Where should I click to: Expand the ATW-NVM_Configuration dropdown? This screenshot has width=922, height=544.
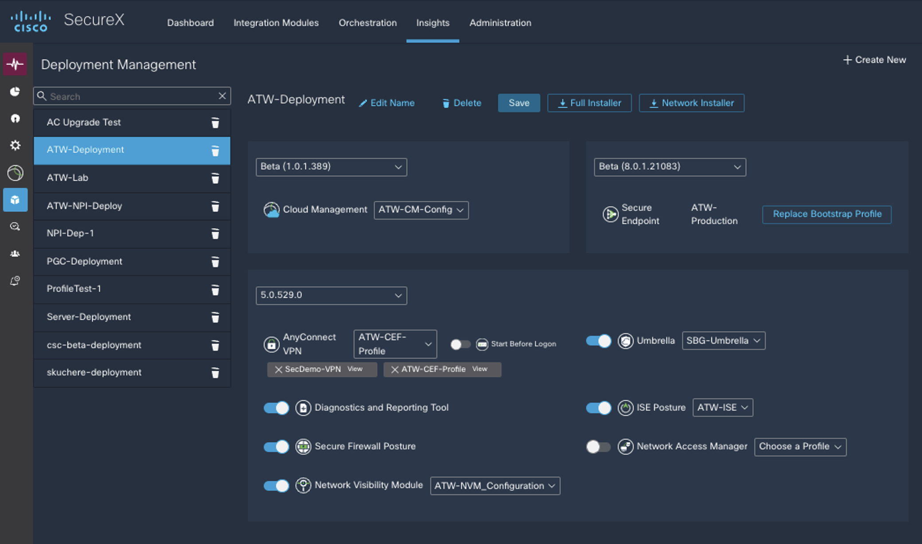pyautogui.click(x=495, y=486)
